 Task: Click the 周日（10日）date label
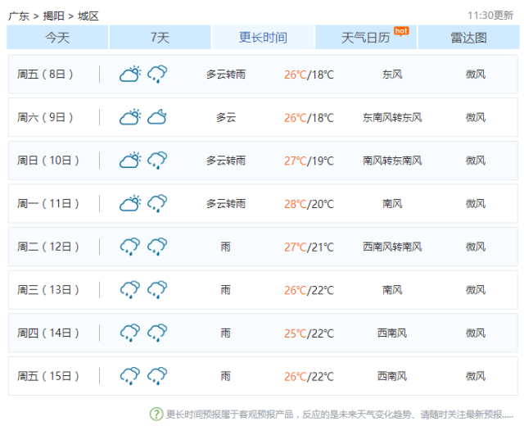tap(48, 161)
